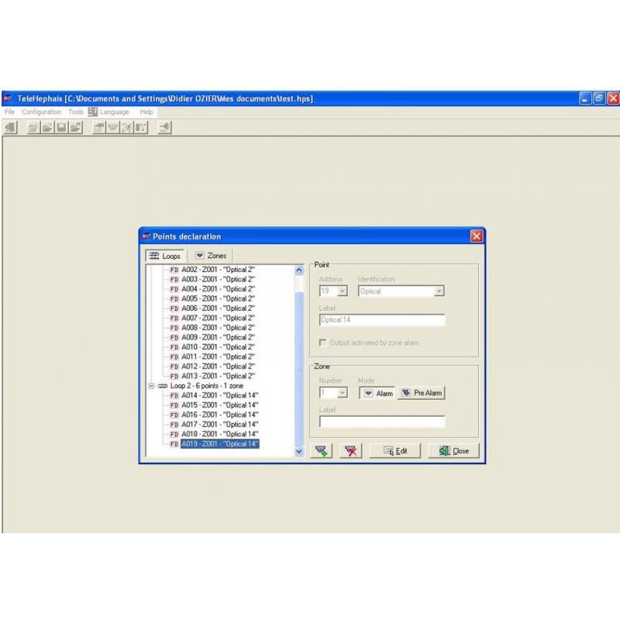Click the first toolbar icon on the left
This screenshot has width=620, height=620.
click(x=11, y=128)
